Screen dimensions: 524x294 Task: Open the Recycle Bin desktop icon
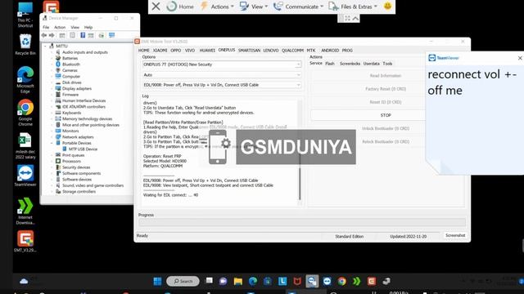(25, 44)
